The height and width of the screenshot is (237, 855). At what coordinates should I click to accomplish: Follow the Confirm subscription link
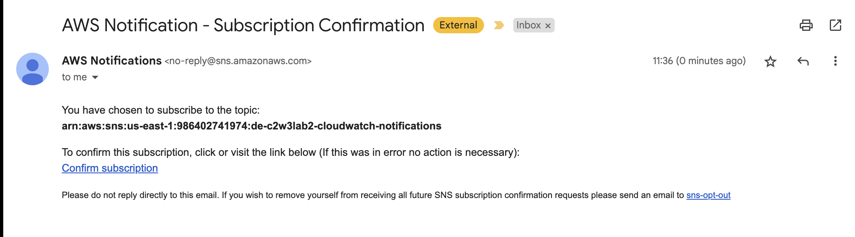(110, 168)
